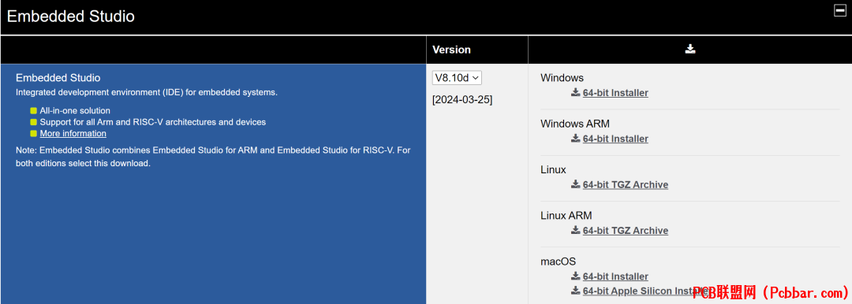Click download icon beside Linux TGZ Archive
This screenshot has height=304, width=852.
575,184
